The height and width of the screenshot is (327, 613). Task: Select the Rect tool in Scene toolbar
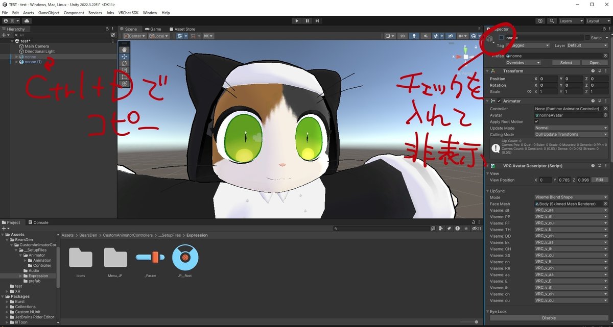coord(124,77)
